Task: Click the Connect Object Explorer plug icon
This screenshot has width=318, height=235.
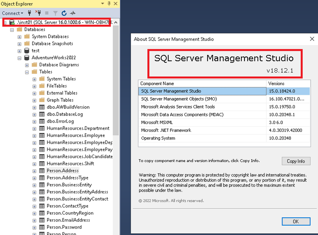Action: point(29,13)
